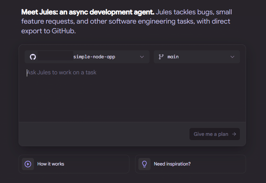Click the GitHub logo icon in repository selector
This screenshot has width=266, height=183.
[33, 57]
